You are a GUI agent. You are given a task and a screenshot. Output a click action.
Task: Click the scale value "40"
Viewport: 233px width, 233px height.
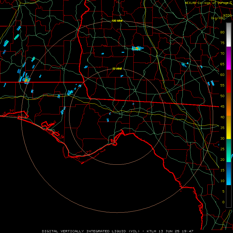(x=222, y=117)
